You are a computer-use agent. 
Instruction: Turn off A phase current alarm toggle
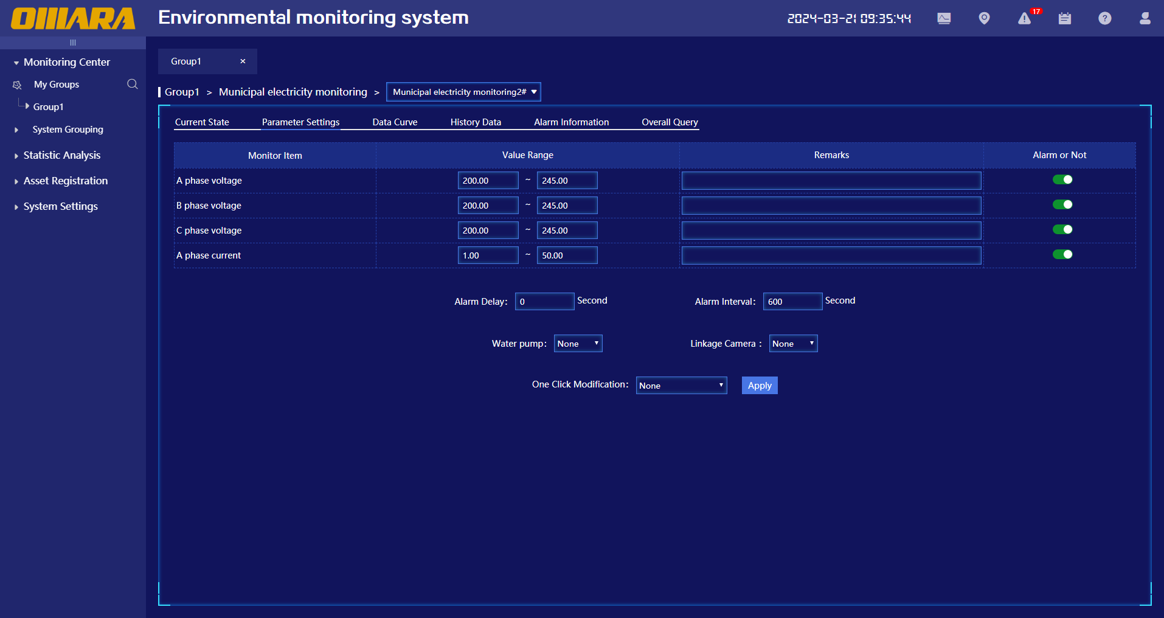[1062, 254]
